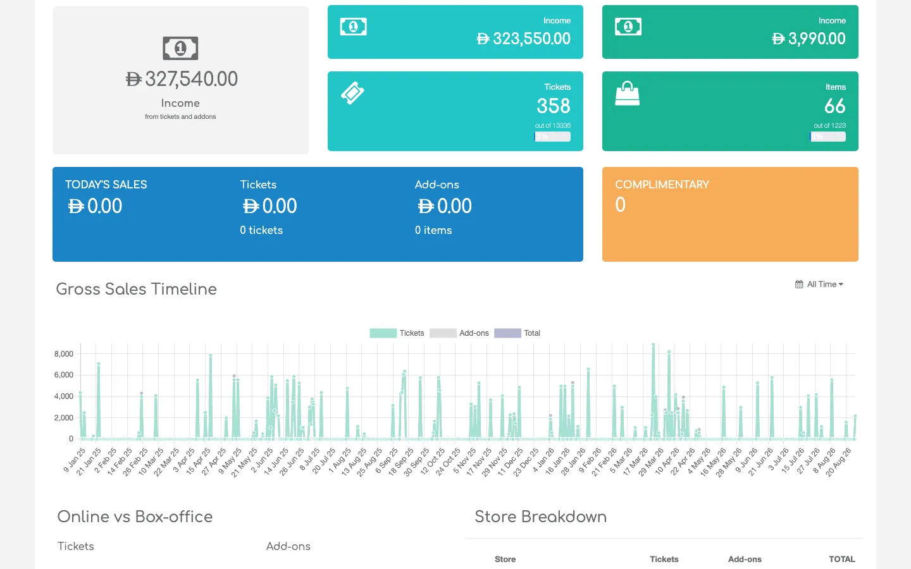The width and height of the screenshot is (911, 569).
Task: Click the tickets sold progress bar under 'out of 13336'
Action: click(552, 137)
